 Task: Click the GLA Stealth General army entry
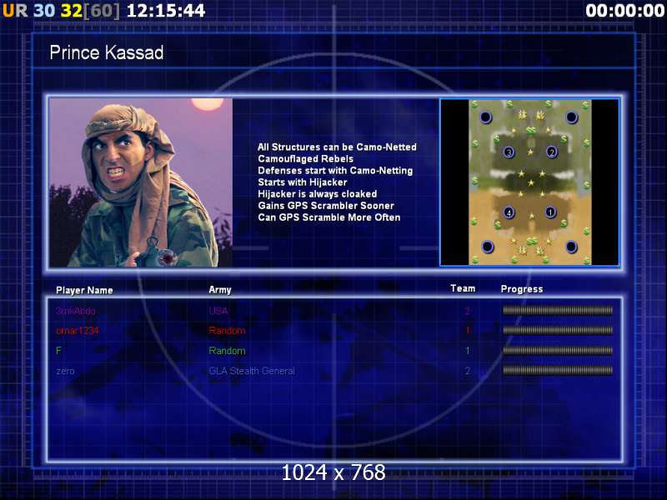(x=252, y=371)
